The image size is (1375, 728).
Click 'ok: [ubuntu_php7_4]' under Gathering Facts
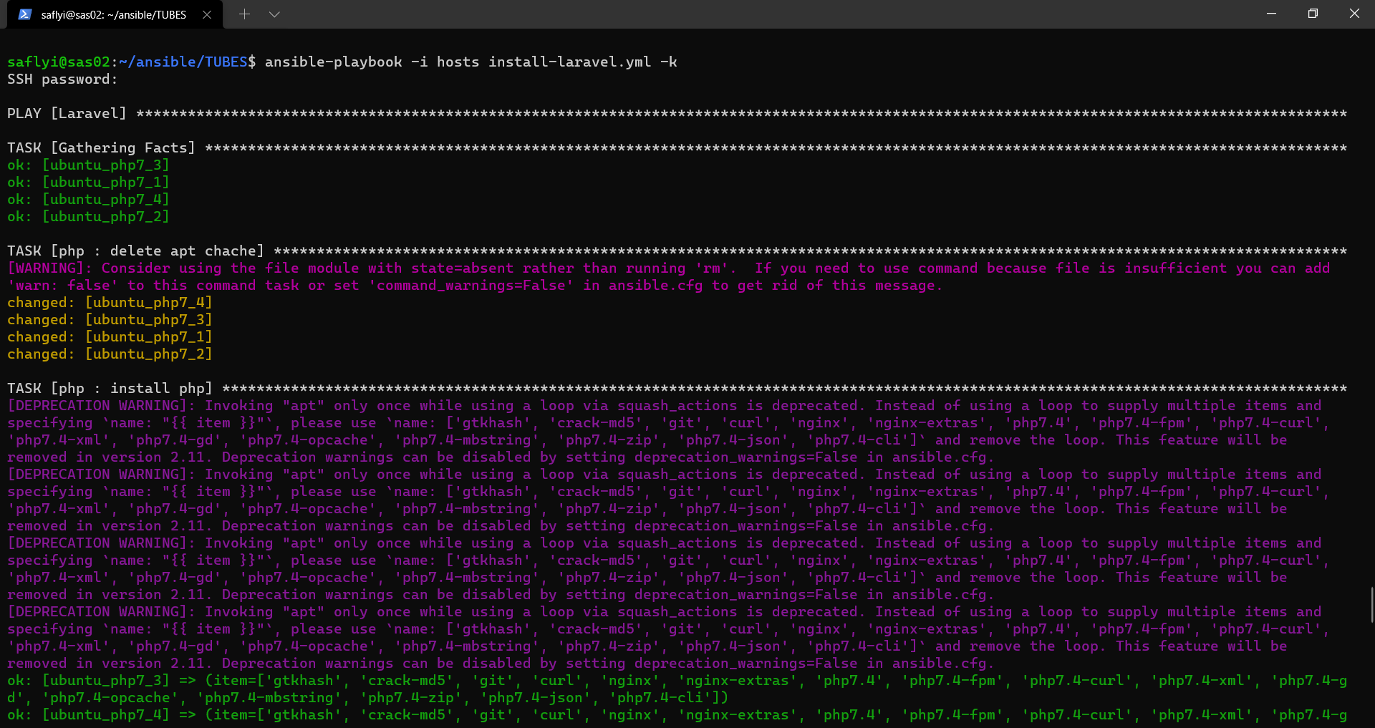(88, 199)
